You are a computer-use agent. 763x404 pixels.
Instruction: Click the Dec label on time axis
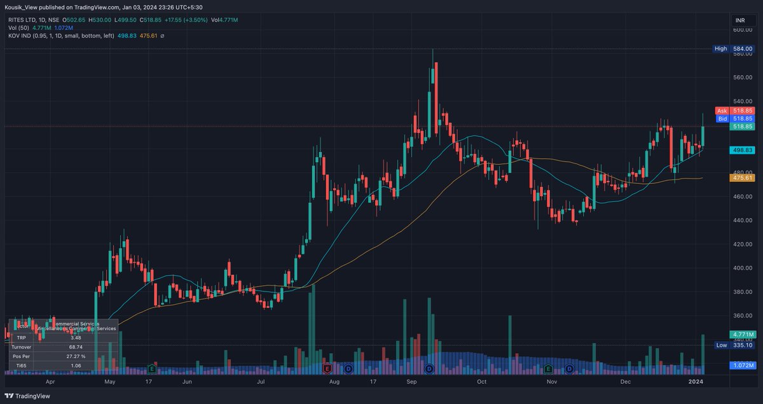[x=626, y=382]
